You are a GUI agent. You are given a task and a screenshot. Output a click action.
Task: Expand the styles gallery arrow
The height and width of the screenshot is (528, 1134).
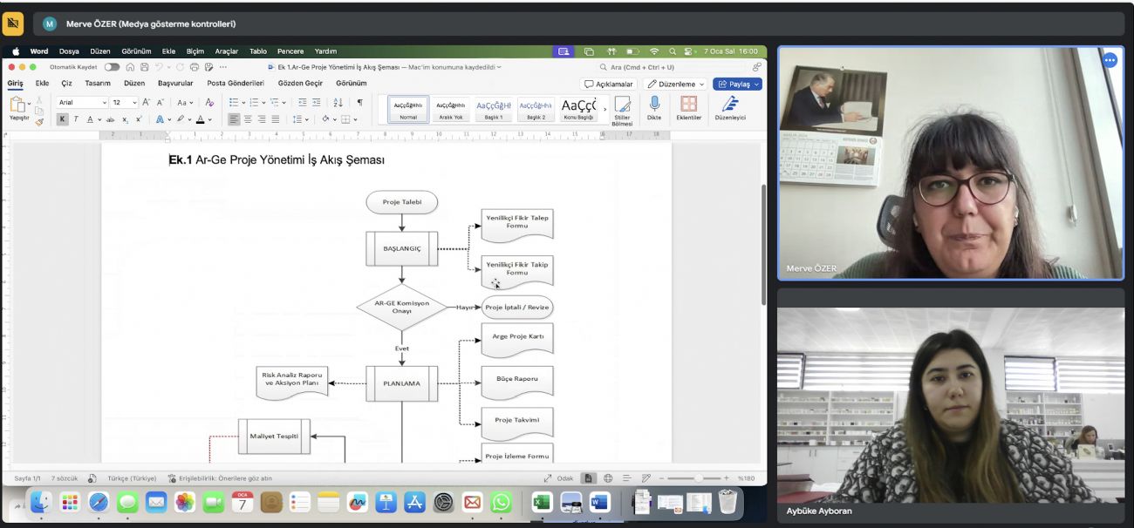click(x=604, y=109)
